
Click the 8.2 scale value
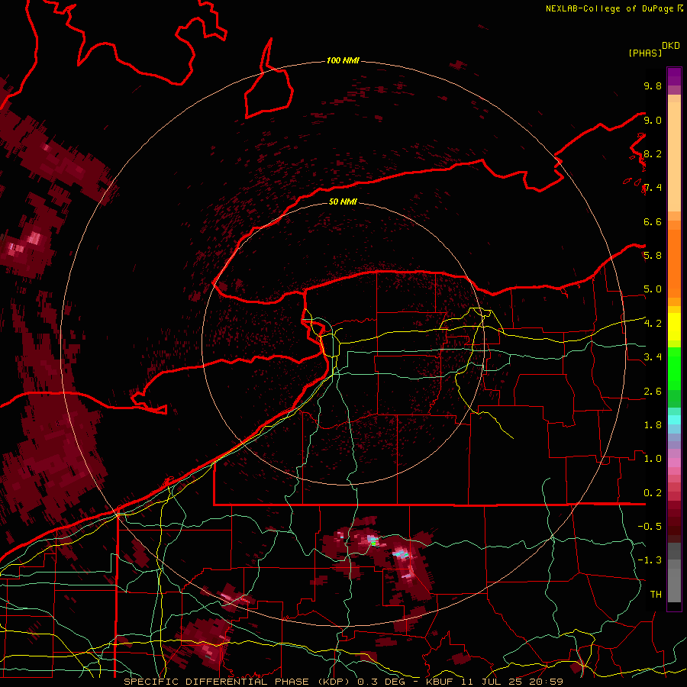point(653,153)
